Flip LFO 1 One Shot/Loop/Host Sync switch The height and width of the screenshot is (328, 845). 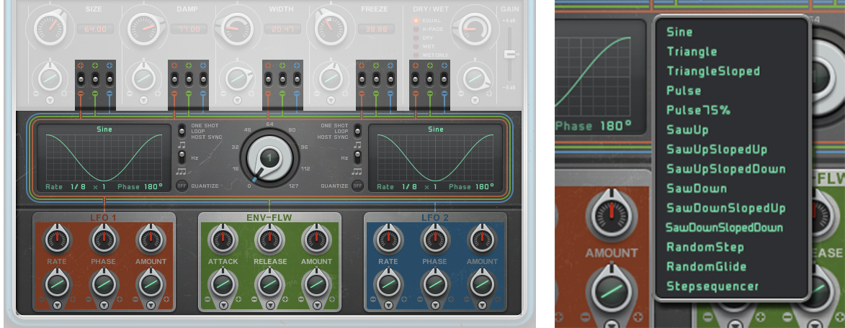tap(182, 132)
